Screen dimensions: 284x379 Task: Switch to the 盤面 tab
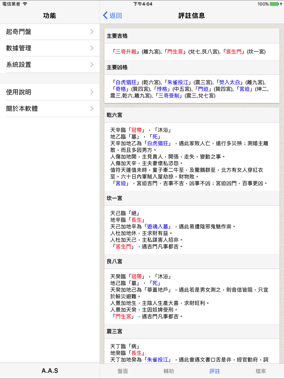(123, 371)
